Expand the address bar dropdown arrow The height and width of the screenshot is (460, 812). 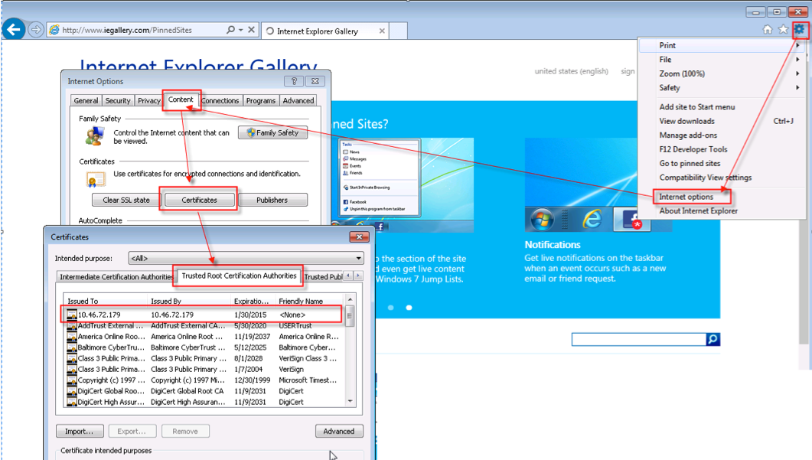point(241,30)
